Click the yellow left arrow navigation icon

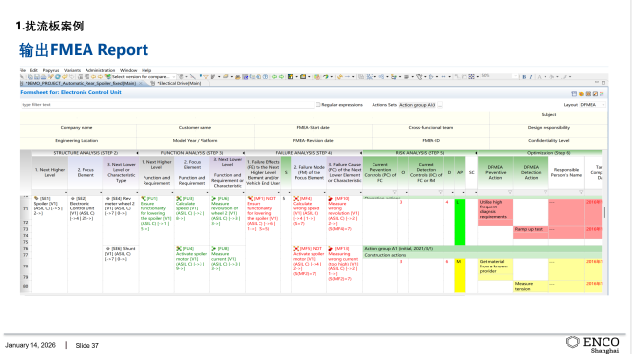point(94,76)
